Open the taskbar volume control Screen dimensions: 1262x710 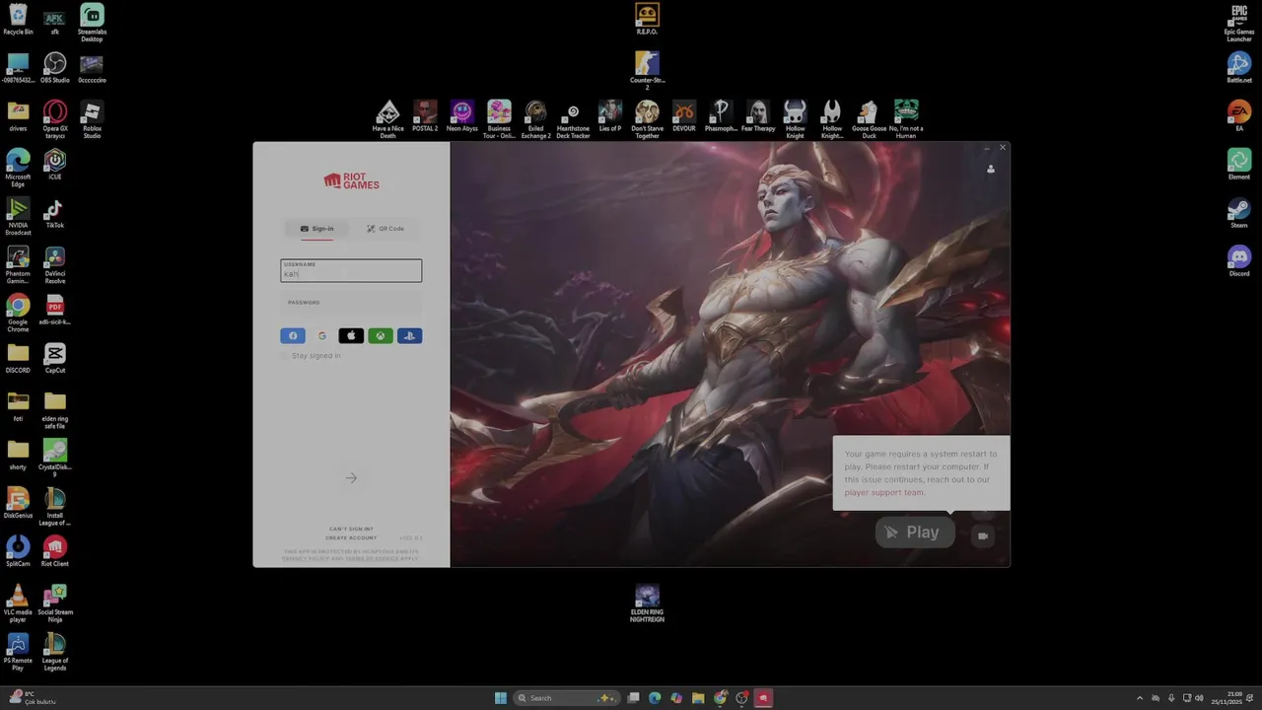(1200, 698)
